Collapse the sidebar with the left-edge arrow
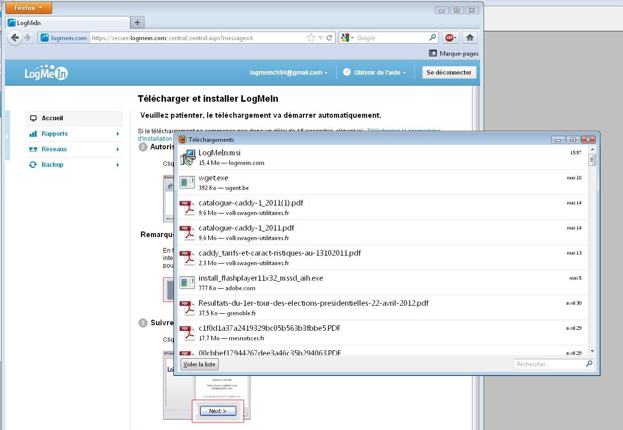Screen dimensions: 623x430 coord(7,136)
